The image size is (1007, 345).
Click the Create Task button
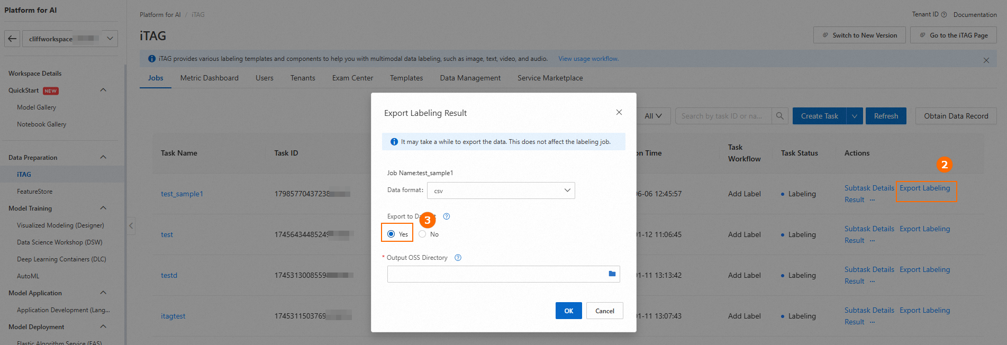(x=819, y=116)
